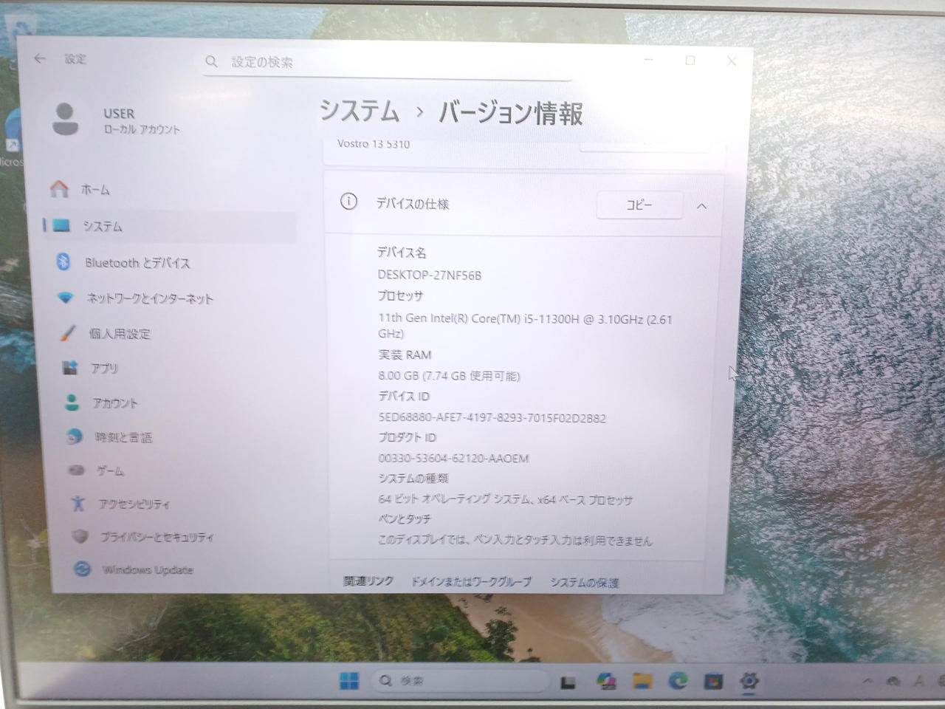Viewport: 945px width, 709px height.
Task: Open 時刻と言語 settings
Action: tap(123, 437)
